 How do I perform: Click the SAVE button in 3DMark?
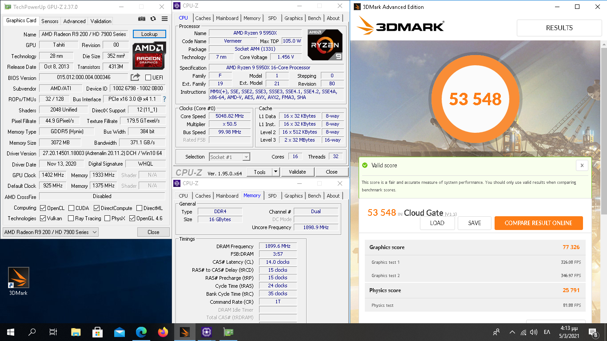pos(475,223)
